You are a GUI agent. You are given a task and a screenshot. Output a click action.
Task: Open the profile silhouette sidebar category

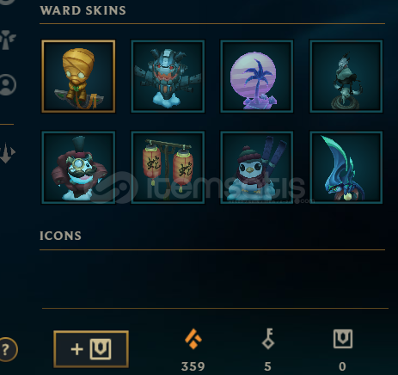pos(8,84)
